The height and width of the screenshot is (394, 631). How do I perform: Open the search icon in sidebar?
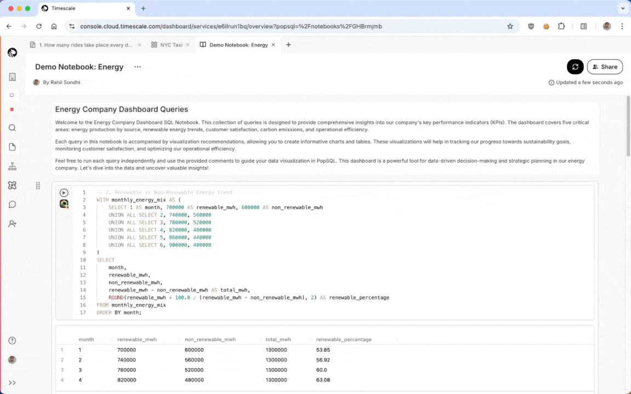click(x=12, y=128)
